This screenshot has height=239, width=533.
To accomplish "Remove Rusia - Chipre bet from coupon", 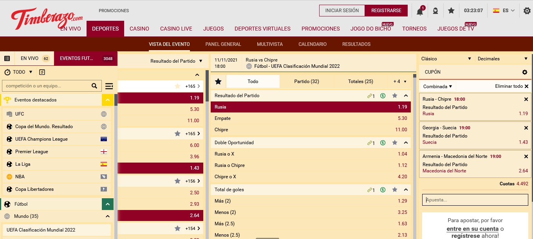I will pos(526,99).
